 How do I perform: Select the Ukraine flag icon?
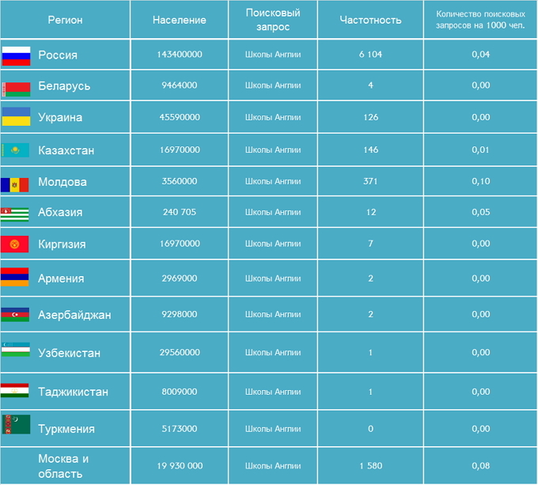pyautogui.click(x=16, y=116)
